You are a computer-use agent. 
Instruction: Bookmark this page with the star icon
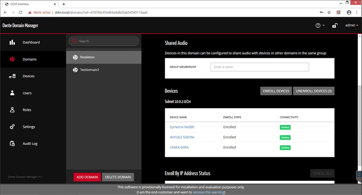click(329, 12)
